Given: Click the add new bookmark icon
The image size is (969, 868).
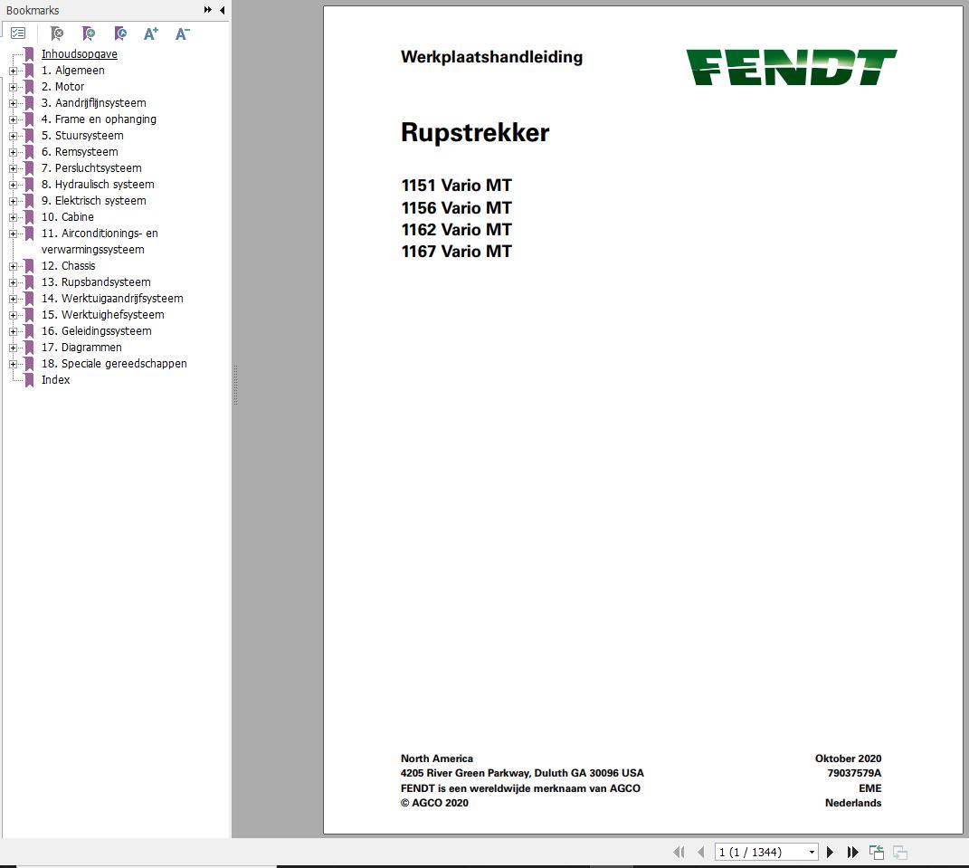Looking at the screenshot, I should point(89,33).
